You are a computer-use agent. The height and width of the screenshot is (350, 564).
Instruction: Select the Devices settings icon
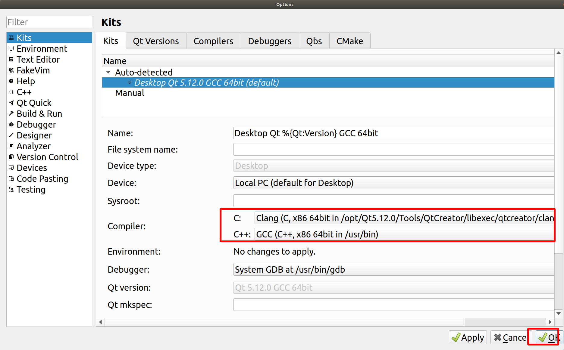tap(11, 168)
